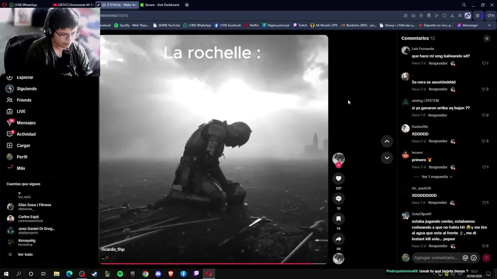Close the Comentarios panel

click(487, 38)
